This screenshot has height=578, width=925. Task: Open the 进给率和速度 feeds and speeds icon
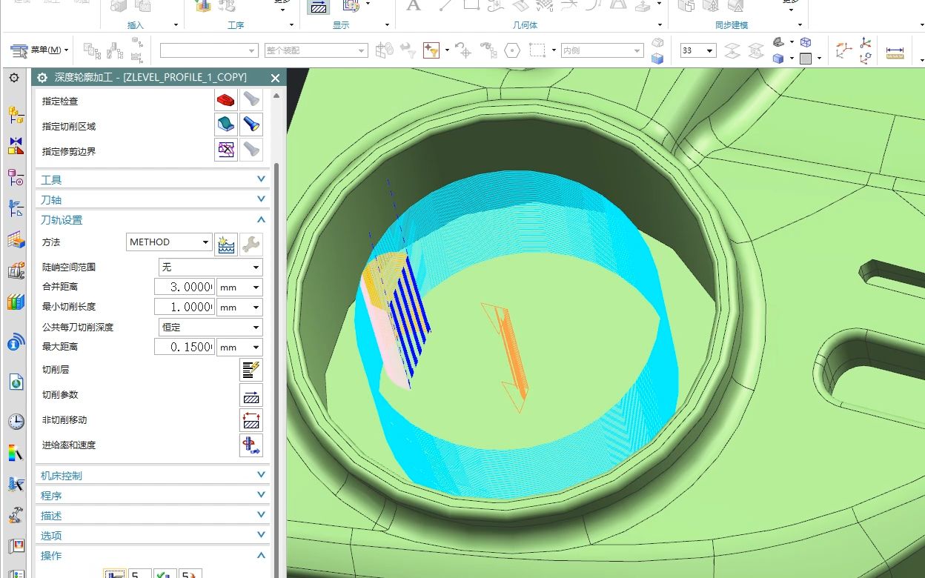coord(251,445)
